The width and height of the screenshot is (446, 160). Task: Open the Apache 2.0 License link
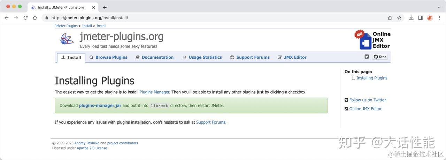[92, 148]
